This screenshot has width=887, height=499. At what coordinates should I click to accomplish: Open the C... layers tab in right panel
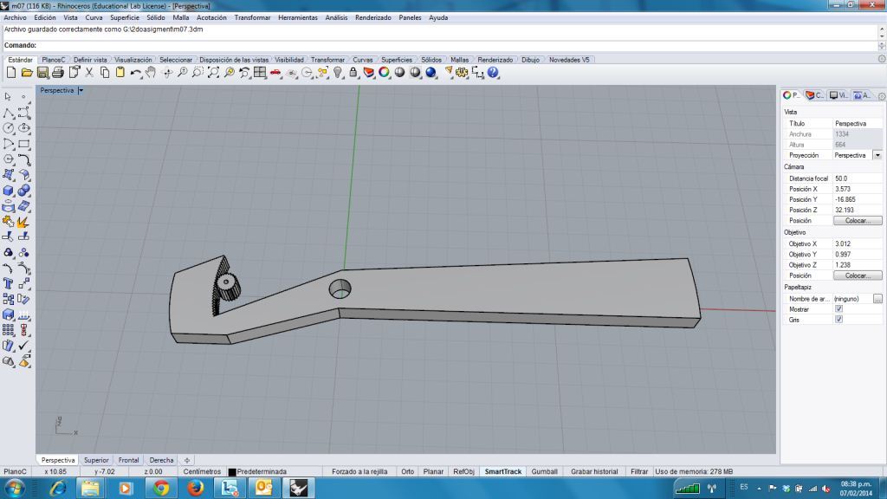(x=814, y=95)
